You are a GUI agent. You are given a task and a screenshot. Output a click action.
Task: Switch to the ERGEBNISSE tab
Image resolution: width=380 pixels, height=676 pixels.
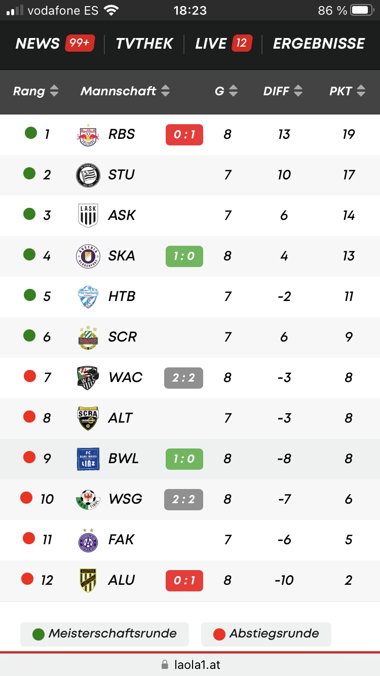tap(319, 44)
